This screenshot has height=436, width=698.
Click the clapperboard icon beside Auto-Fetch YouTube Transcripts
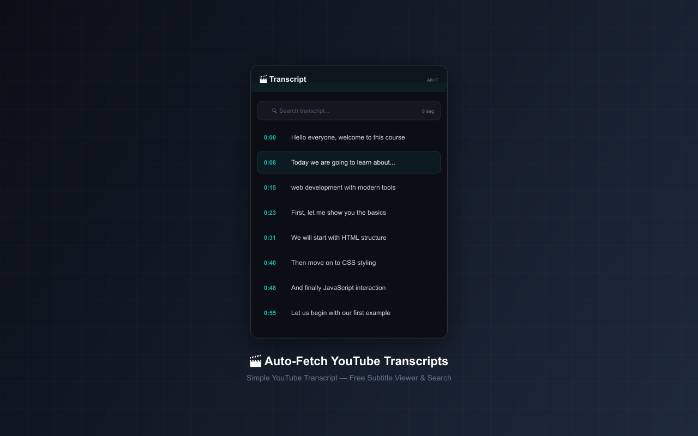coord(255,360)
